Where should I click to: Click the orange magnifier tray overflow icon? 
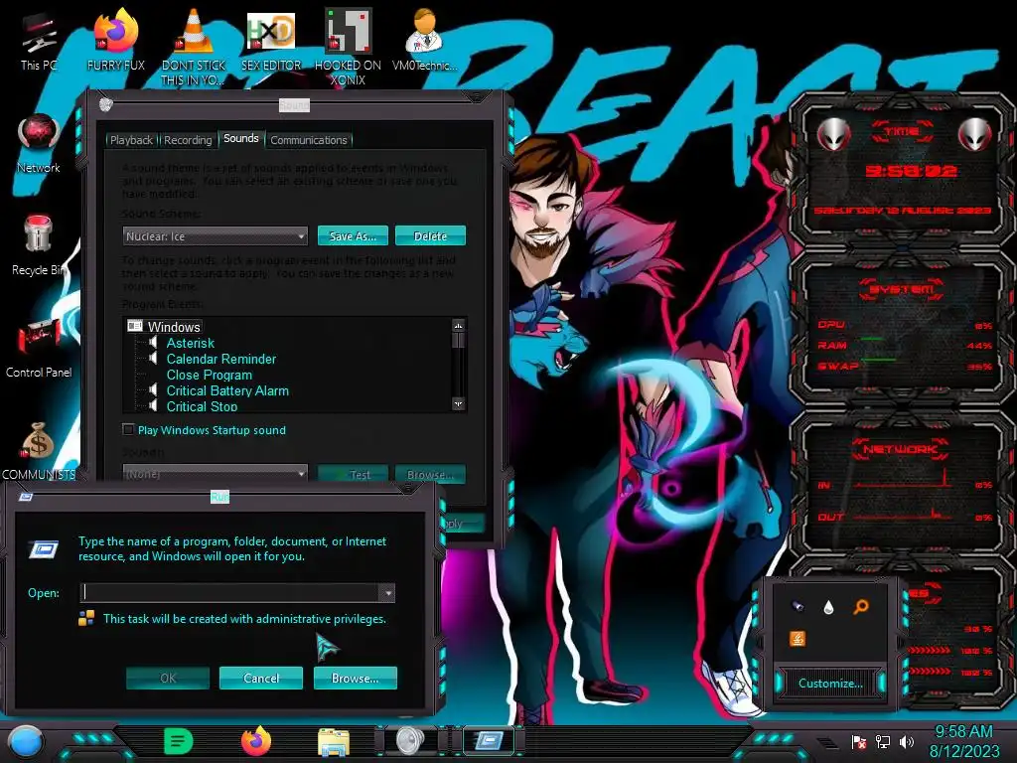(861, 607)
